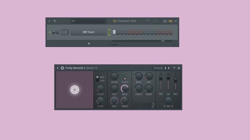Image resolution: width=250 pixels, height=140 pixels.
Task: Click the SIZE knob
Action: pyautogui.click(x=114, y=89)
